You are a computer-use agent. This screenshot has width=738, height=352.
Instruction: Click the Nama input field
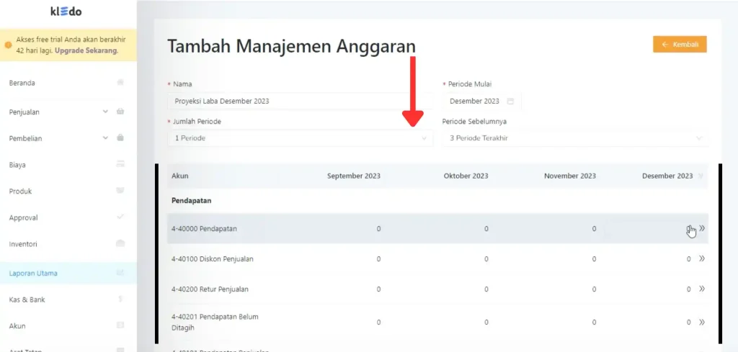click(x=300, y=101)
